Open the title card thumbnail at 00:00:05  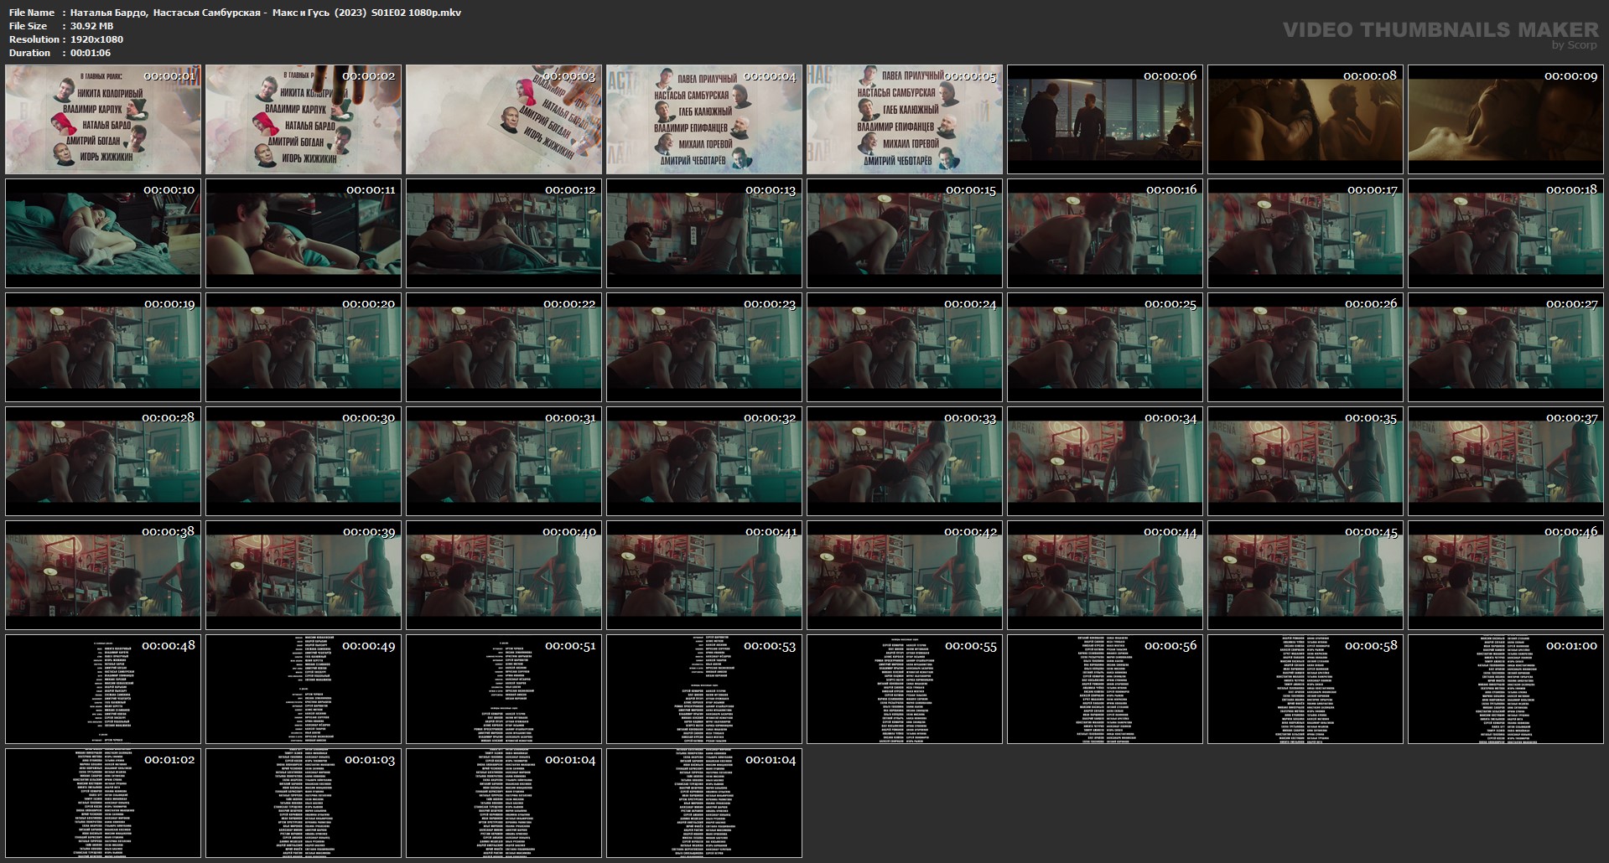click(x=905, y=120)
